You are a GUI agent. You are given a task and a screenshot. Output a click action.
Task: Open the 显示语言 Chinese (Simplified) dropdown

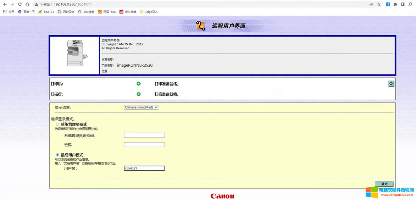141,107
